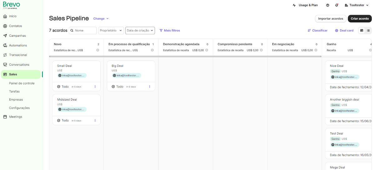Screen dimensions: 375x170
Task: Click info icon in Demonstração agendada column
Action: (207, 50)
